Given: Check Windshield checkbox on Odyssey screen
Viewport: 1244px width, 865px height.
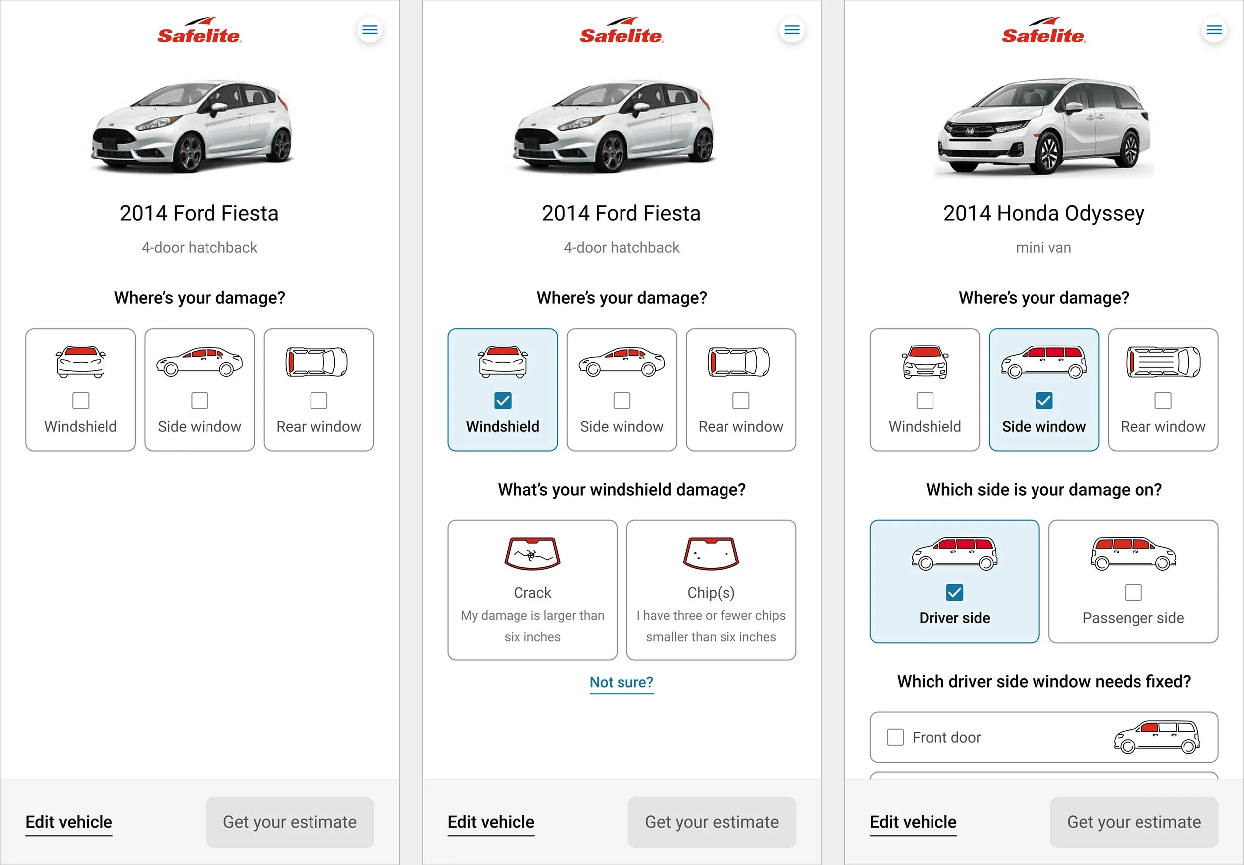Looking at the screenshot, I should click(x=925, y=401).
